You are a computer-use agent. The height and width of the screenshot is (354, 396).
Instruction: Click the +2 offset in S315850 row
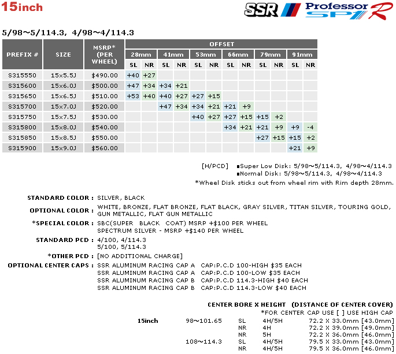point(310,137)
